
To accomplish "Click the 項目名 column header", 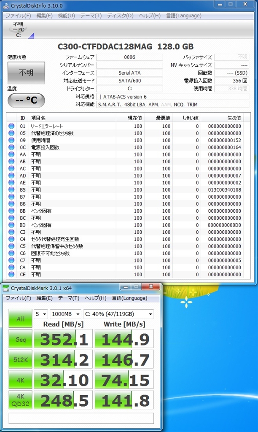I will point(73,118).
